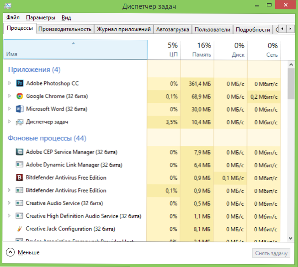This screenshot has height=267, width=298.
Task: Open the Автозагрузка tab
Action: coord(173,29)
